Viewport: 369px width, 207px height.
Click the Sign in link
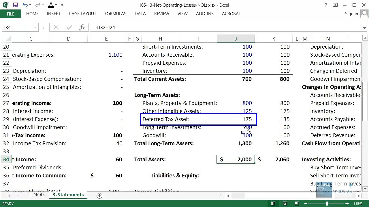point(351,14)
